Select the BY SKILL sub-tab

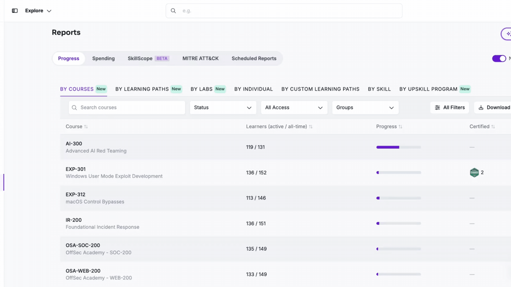[x=379, y=89]
